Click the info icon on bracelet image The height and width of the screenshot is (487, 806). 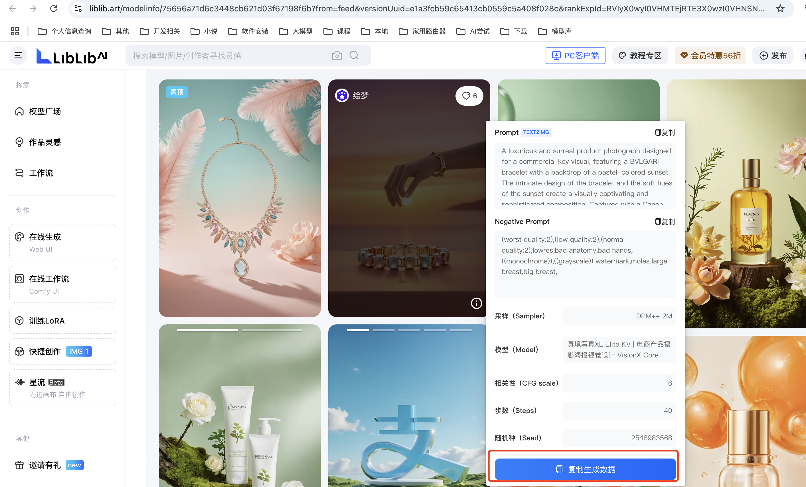(x=476, y=303)
